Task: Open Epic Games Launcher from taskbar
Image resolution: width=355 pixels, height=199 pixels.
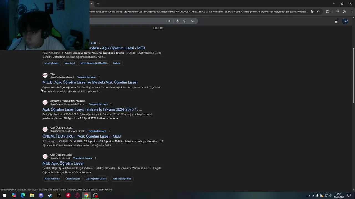Action: point(59,195)
